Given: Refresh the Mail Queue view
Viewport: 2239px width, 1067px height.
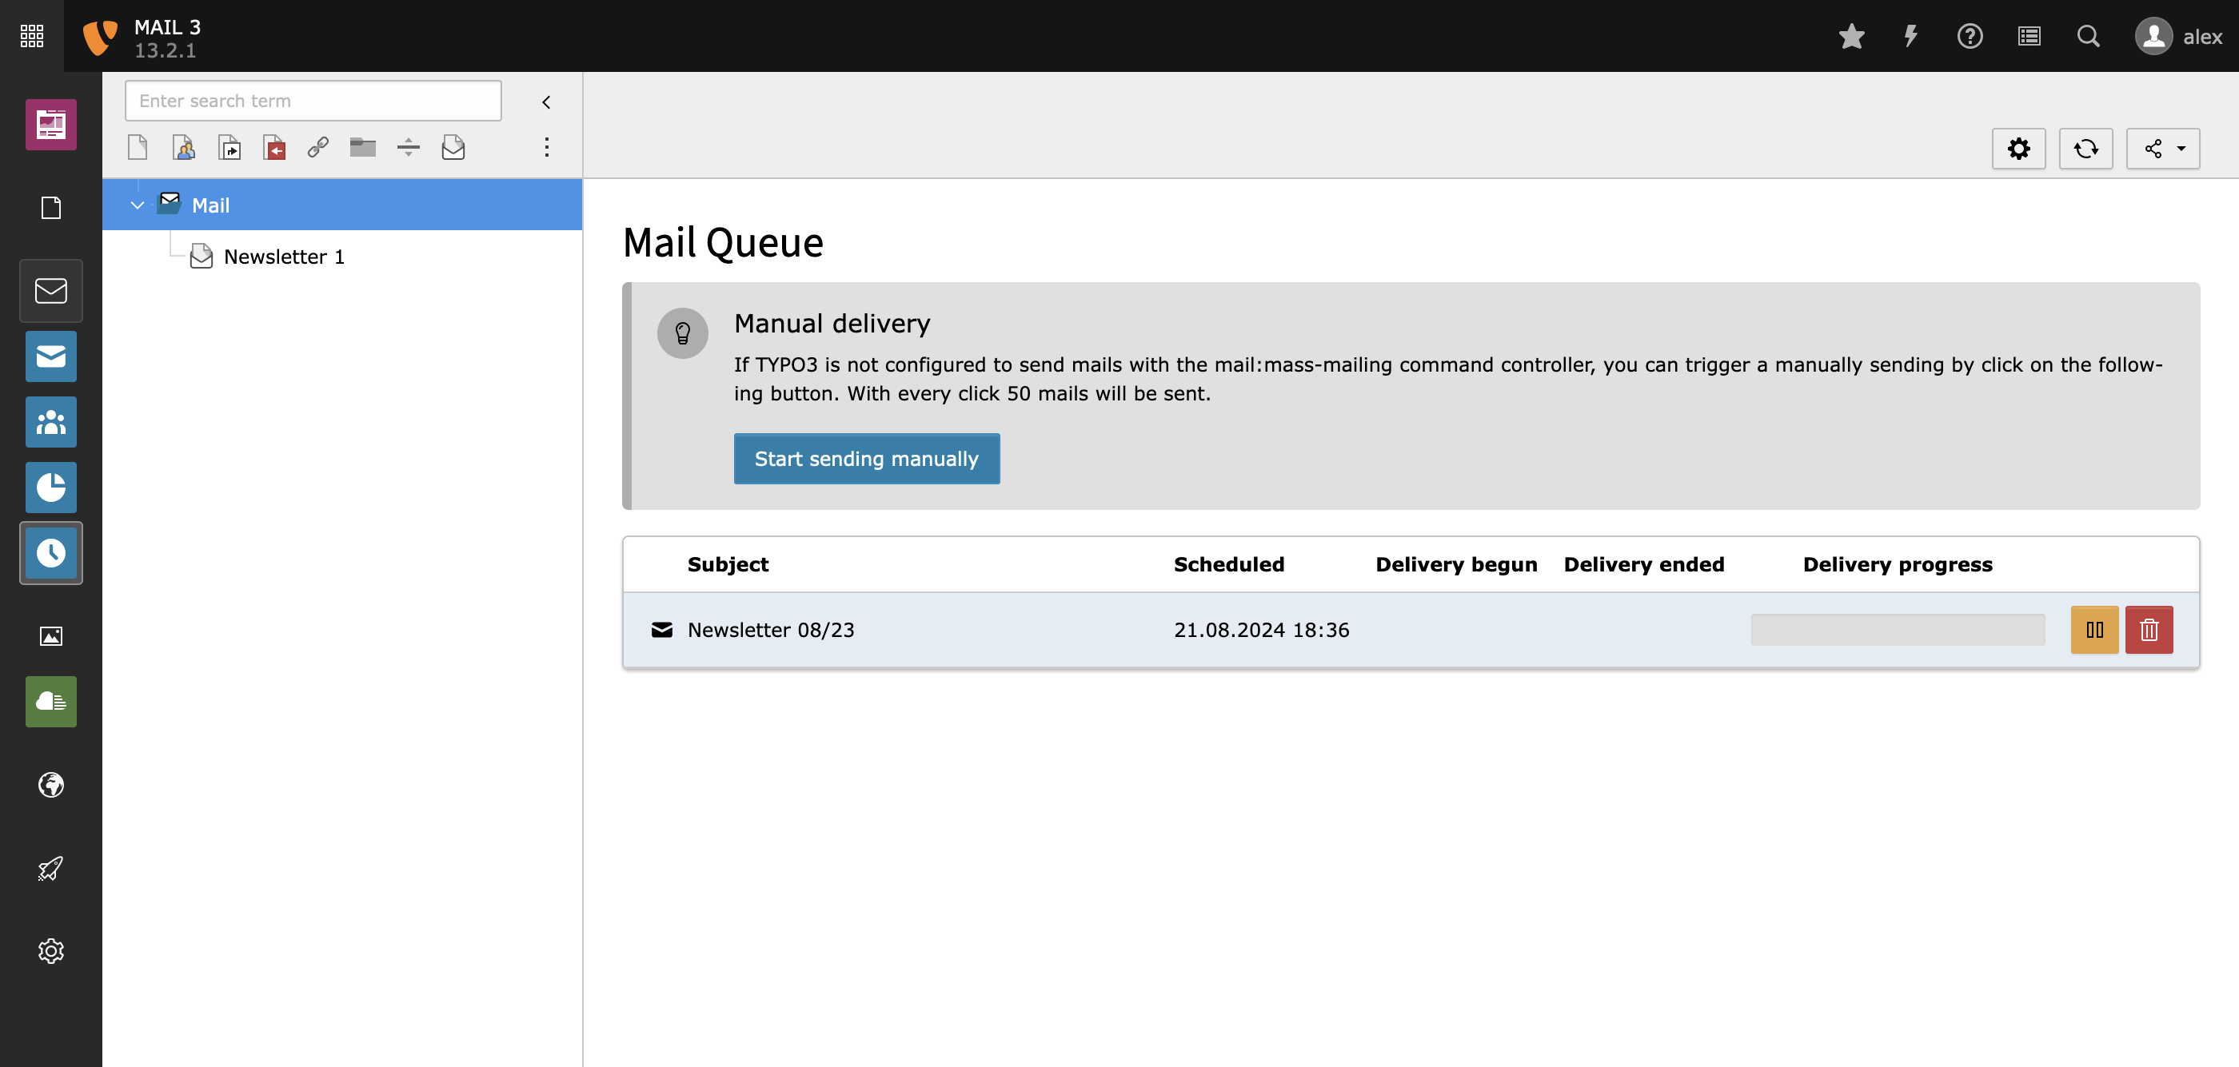Looking at the screenshot, I should 2085,149.
